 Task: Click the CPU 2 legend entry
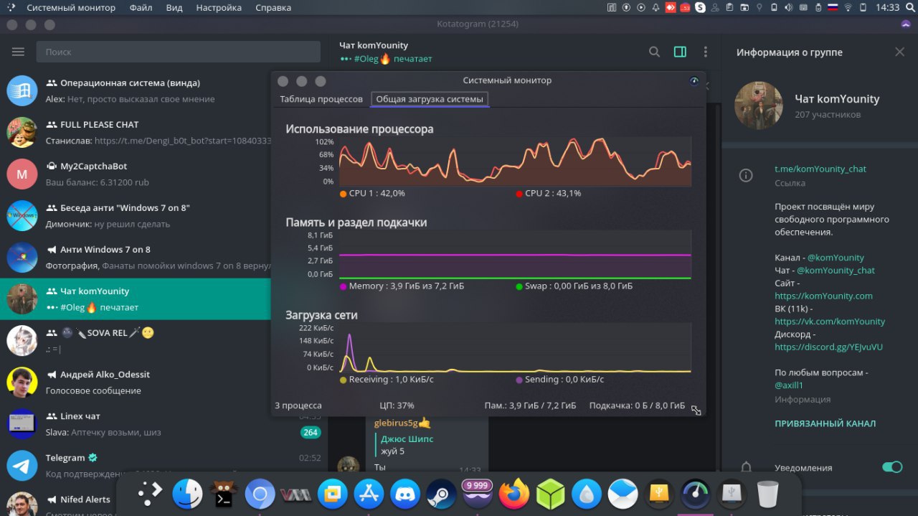pos(549,194)
